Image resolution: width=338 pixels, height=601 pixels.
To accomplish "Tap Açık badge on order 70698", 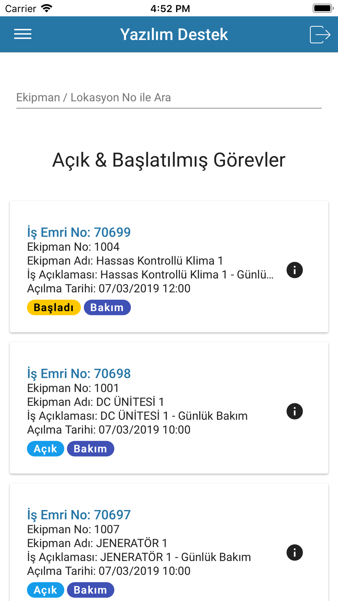I will click(x=46, y=449).
